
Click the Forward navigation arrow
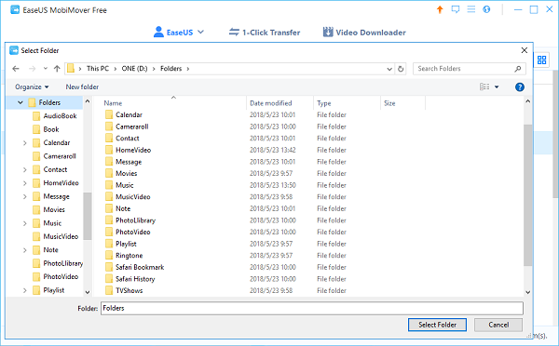coord(32,69)
